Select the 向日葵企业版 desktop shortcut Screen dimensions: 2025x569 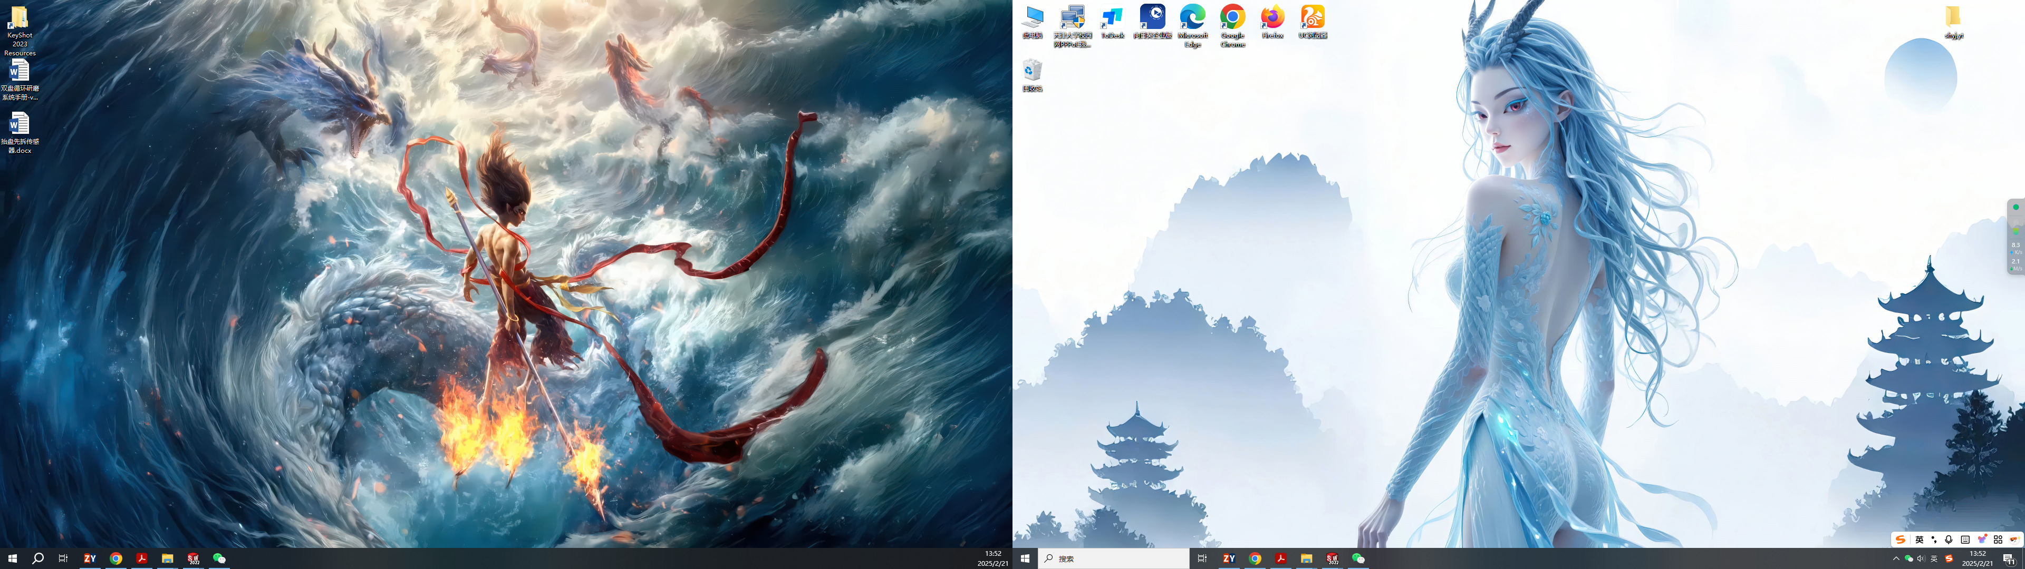pyautogui.click(x=1152, y=21)
